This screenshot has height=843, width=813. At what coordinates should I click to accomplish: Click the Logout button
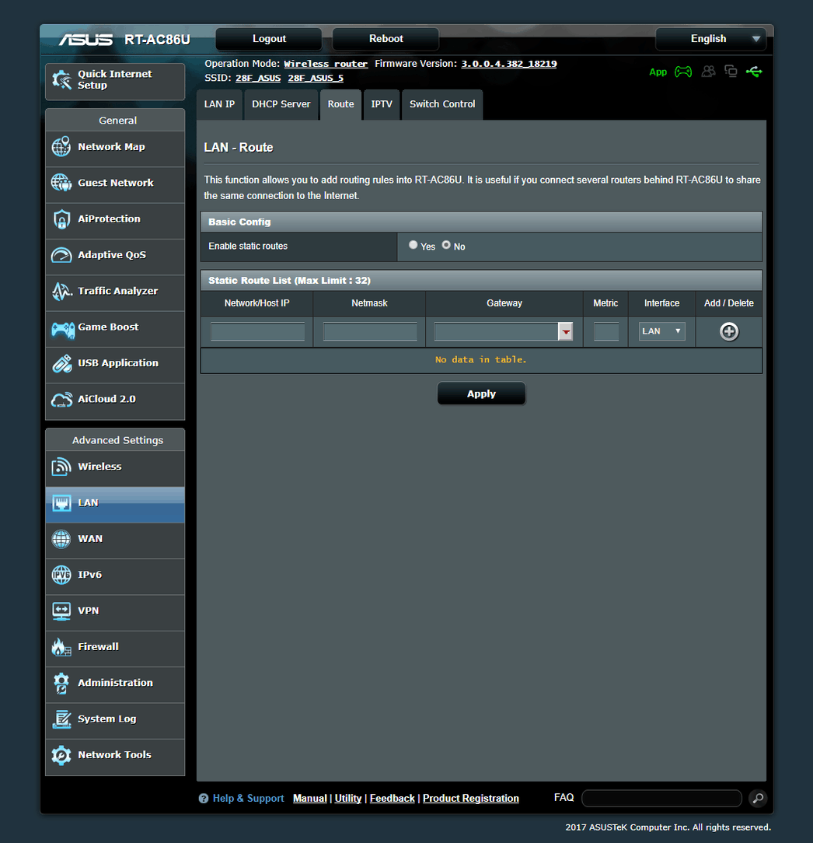click(x=269, y=39)
